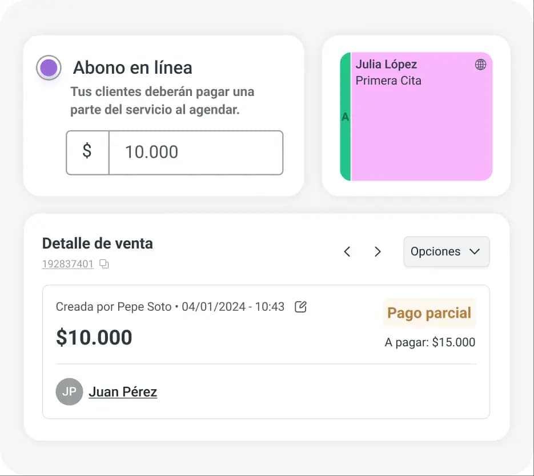Toggle the purple circle selector

(49, 67)
